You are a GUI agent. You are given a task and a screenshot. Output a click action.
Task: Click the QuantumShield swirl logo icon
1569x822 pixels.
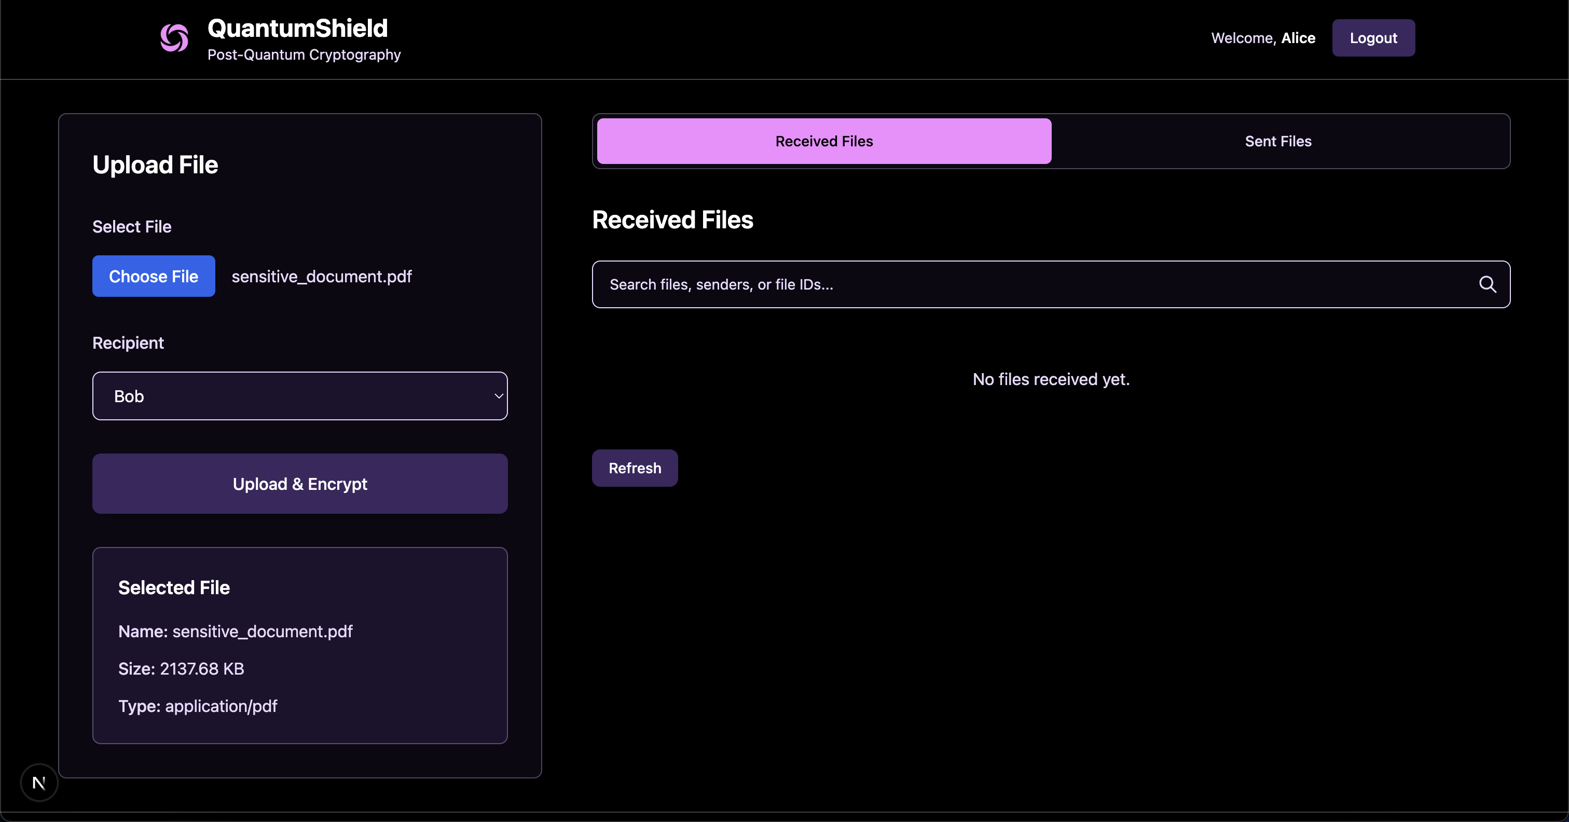[174, 38]
